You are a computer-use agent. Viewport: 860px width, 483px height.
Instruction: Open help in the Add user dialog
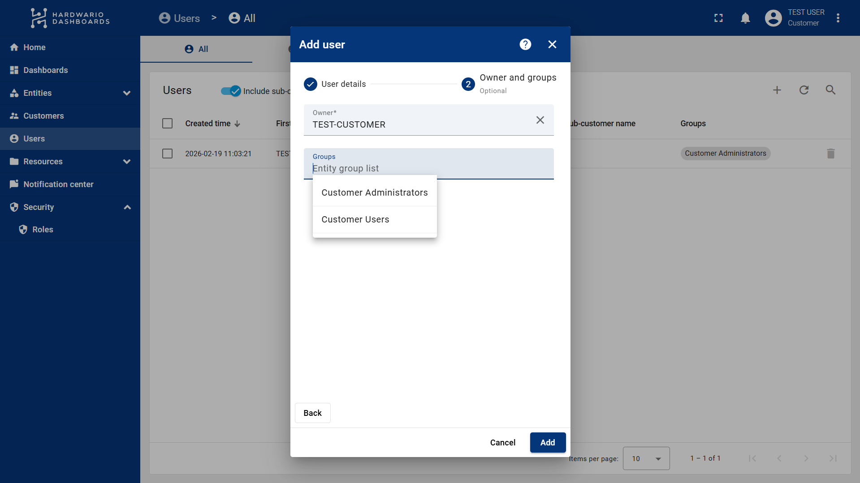[525, 44]
